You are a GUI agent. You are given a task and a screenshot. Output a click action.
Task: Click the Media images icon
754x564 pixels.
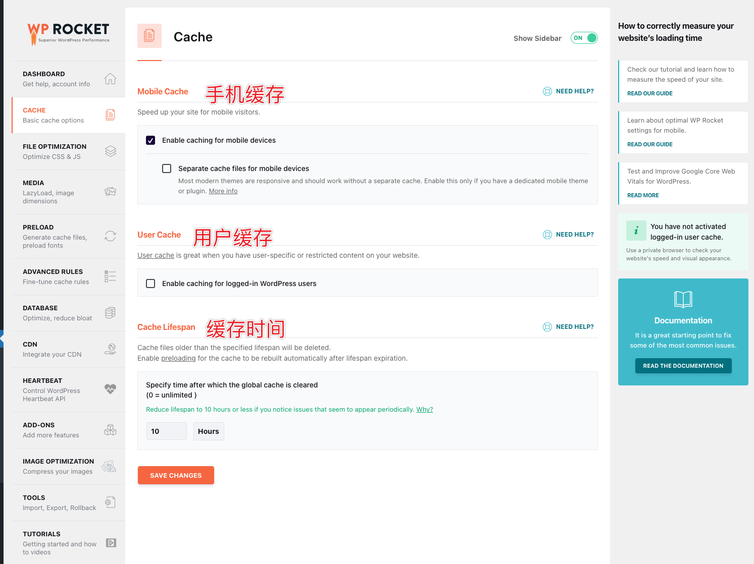click(x=111, y=192)
